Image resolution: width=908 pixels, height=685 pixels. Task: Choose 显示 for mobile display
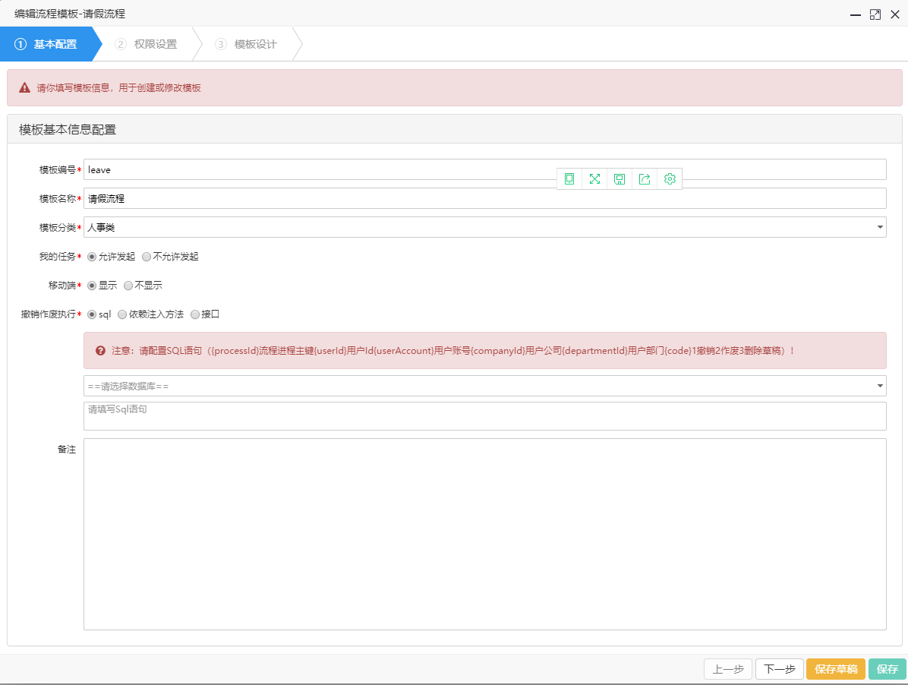coord(92,286)
